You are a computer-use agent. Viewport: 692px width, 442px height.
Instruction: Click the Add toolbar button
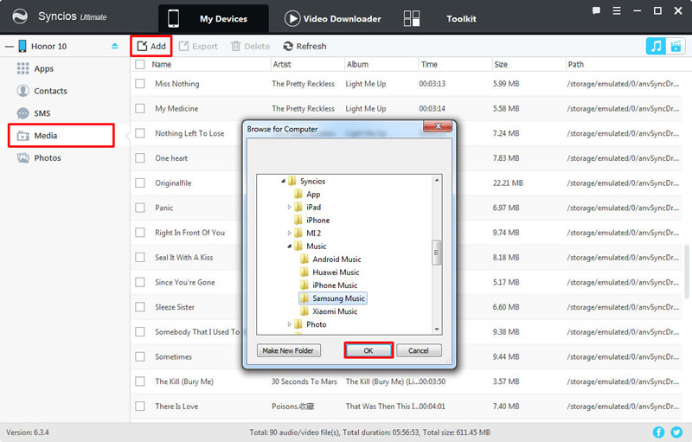pos(151,46)
